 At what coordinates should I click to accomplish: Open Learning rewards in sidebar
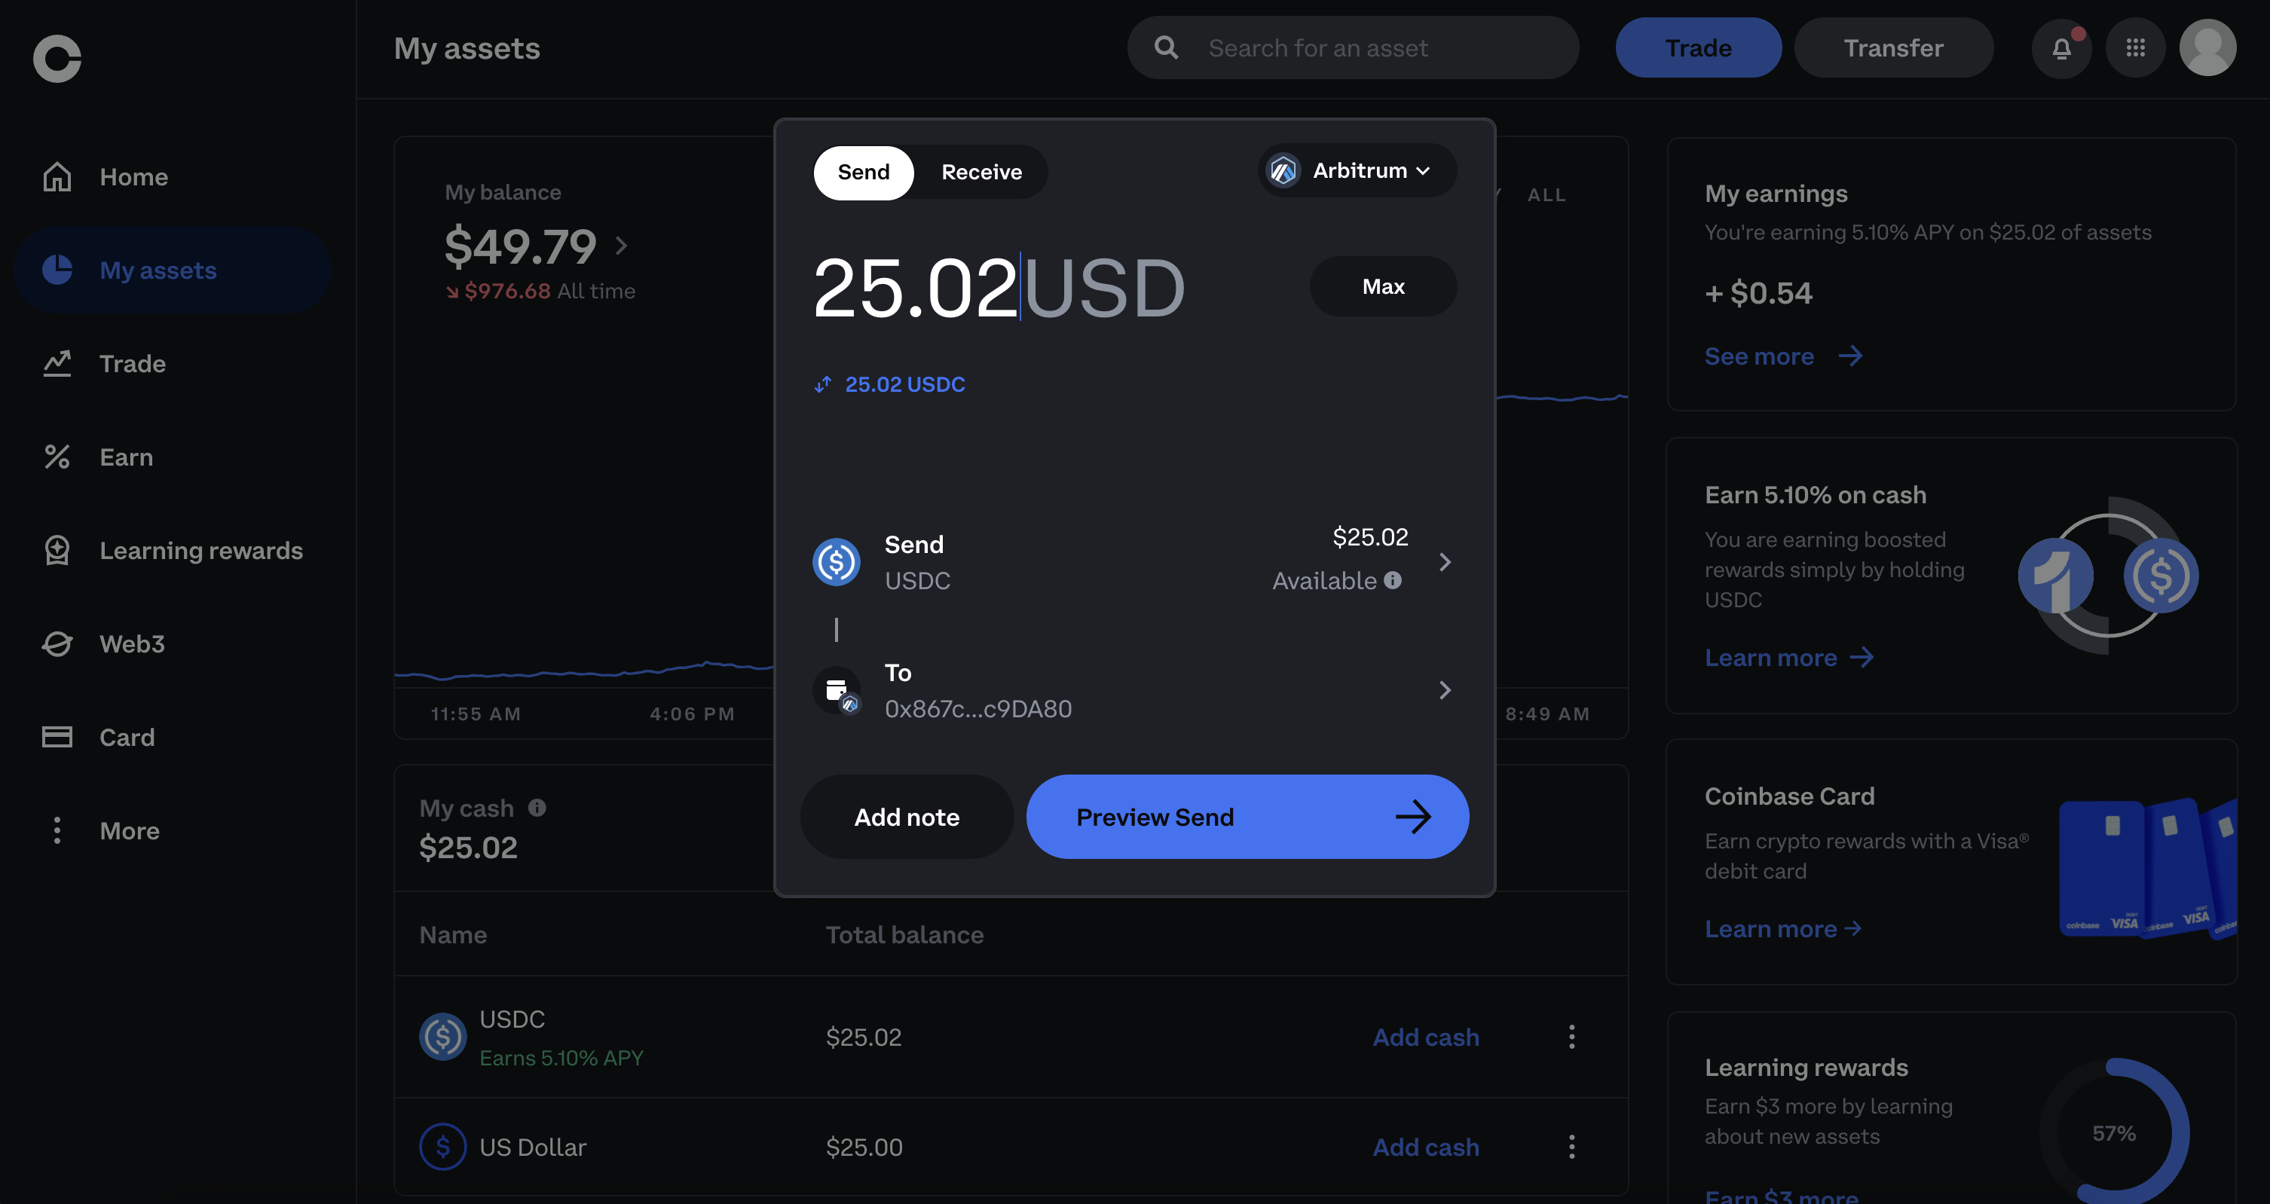coord(200,551)
